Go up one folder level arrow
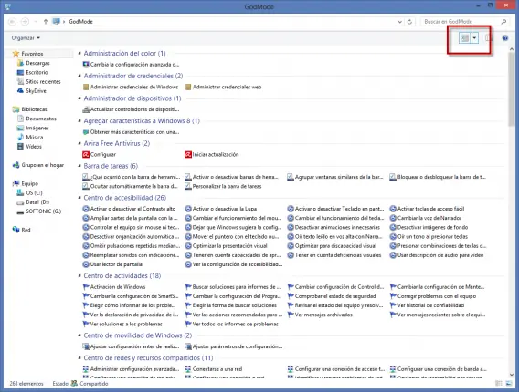 [46, 22]
